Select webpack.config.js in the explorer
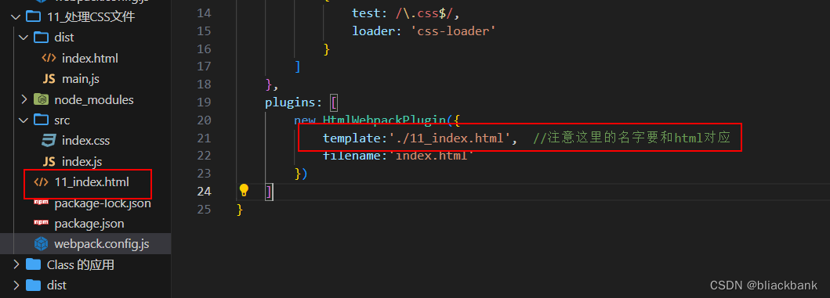Viewport: 830px width, 298px height. click(102, 243)
